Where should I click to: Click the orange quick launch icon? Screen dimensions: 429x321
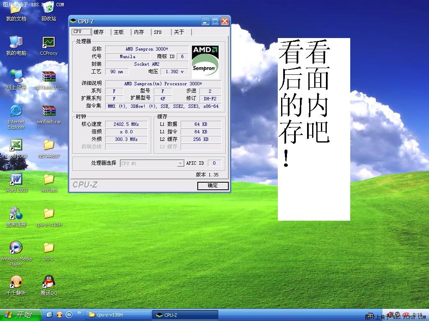[x=59, y=315]
